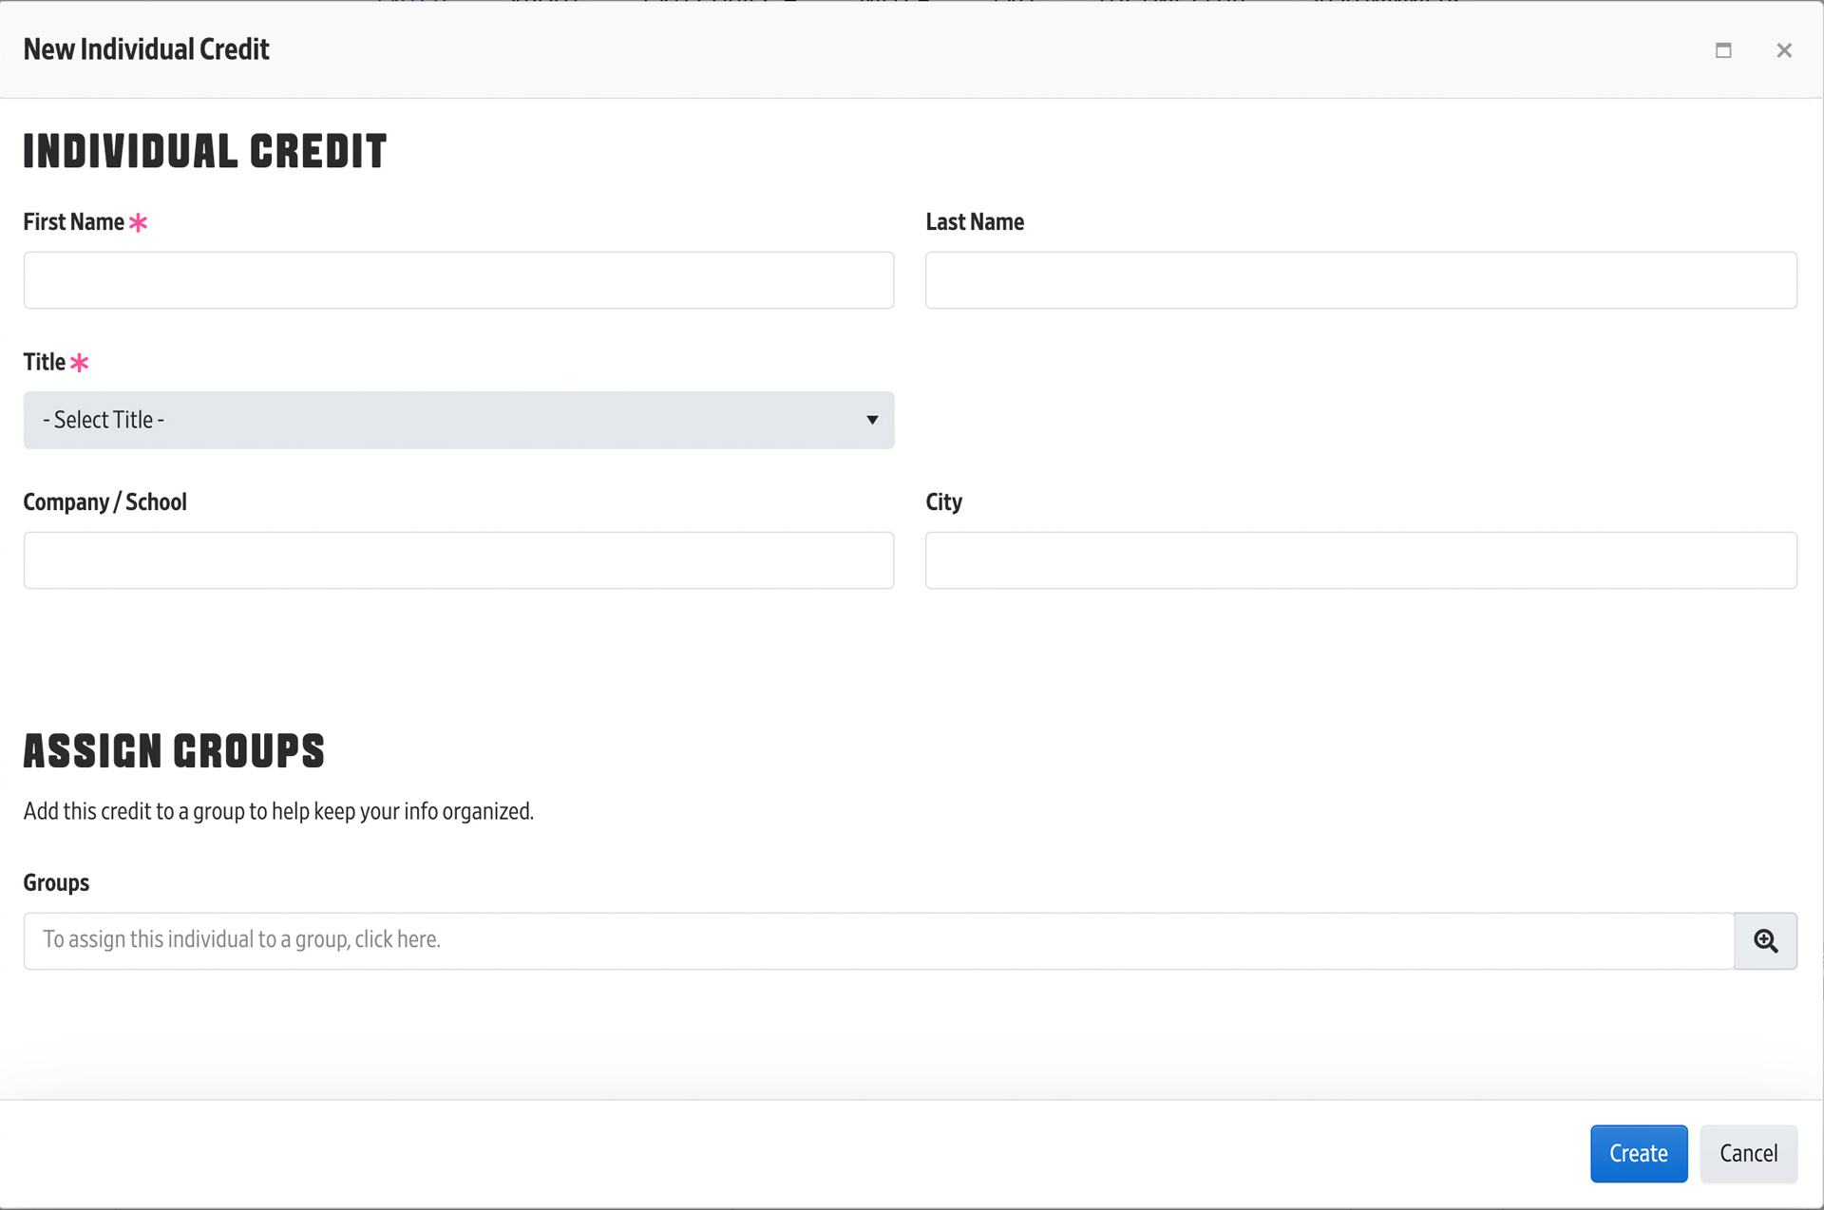
Task: Maximize the New Individual Credit dialog
Action: coord(1723,50)
